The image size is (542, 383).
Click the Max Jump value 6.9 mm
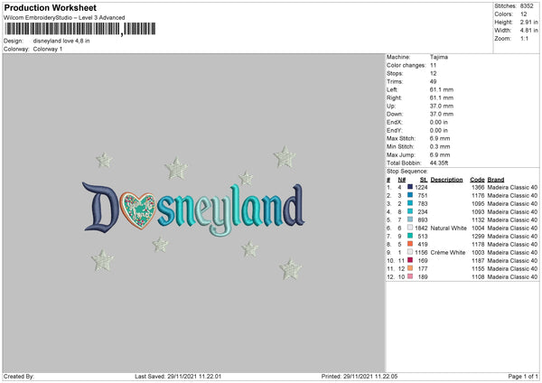click(440, 154)
